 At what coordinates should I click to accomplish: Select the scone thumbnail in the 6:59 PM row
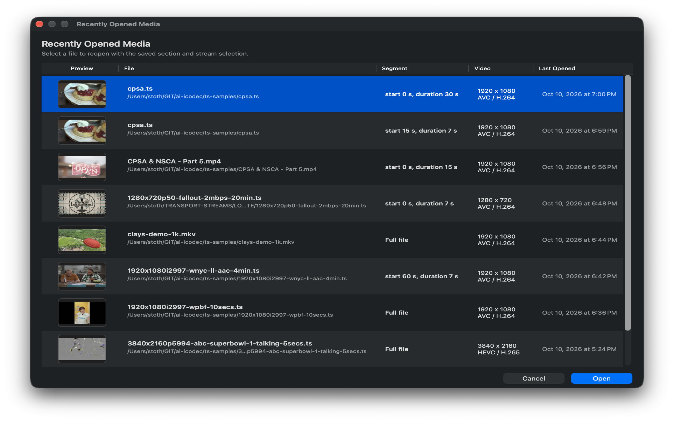click(x=82, y=131)
